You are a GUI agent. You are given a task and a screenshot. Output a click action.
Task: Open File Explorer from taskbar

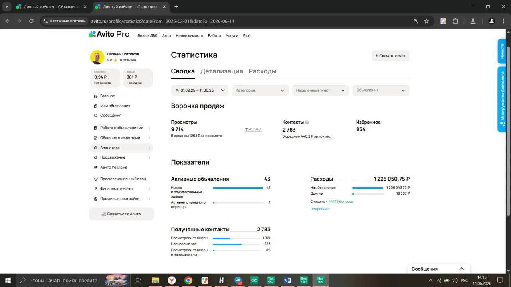(x=155, y=280)
